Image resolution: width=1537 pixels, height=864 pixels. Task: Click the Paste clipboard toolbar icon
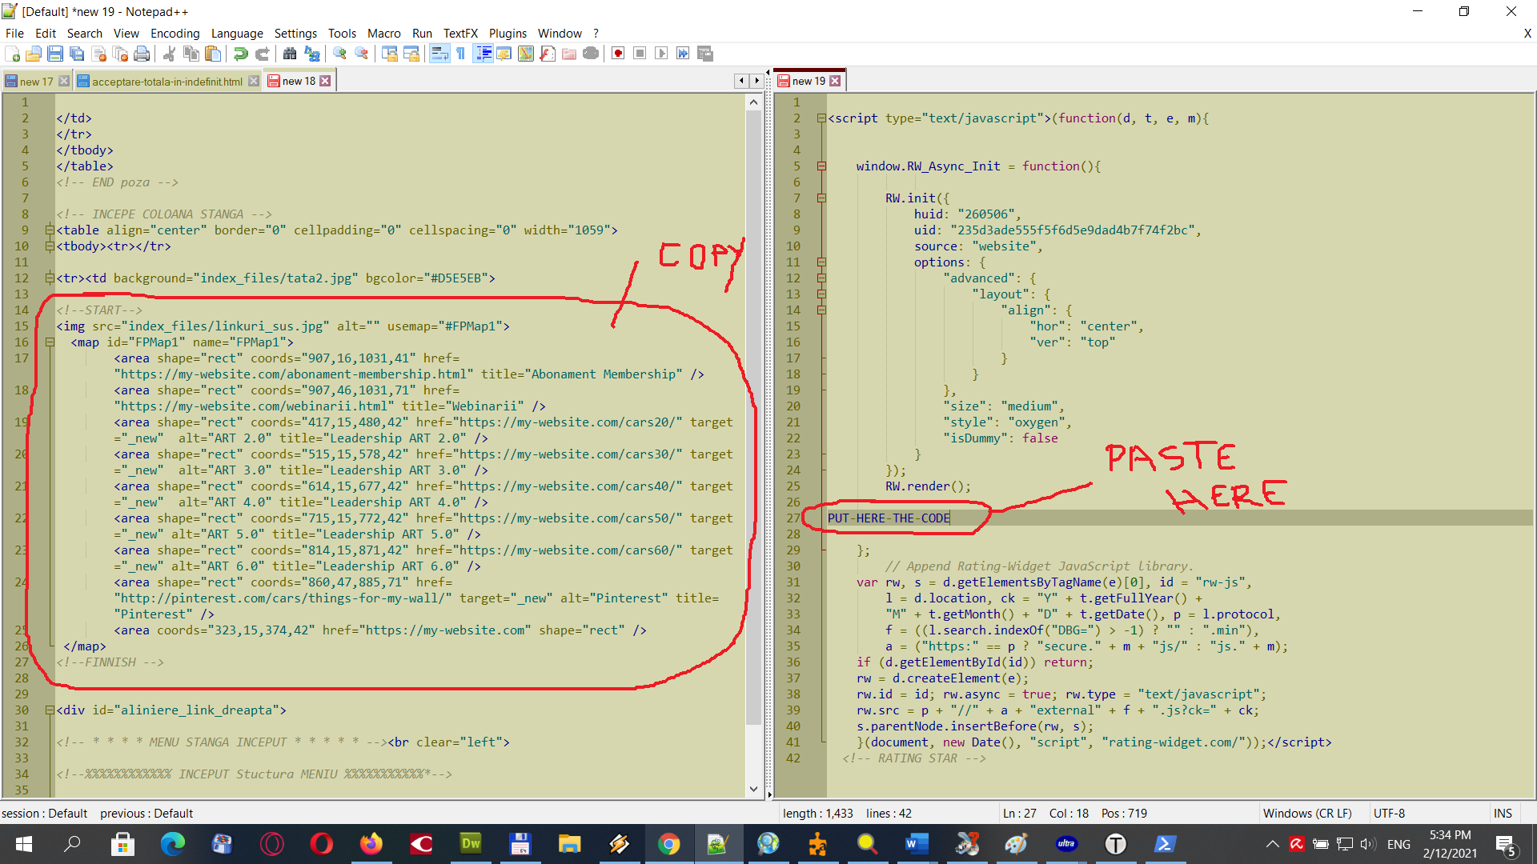tap(213, 54)
